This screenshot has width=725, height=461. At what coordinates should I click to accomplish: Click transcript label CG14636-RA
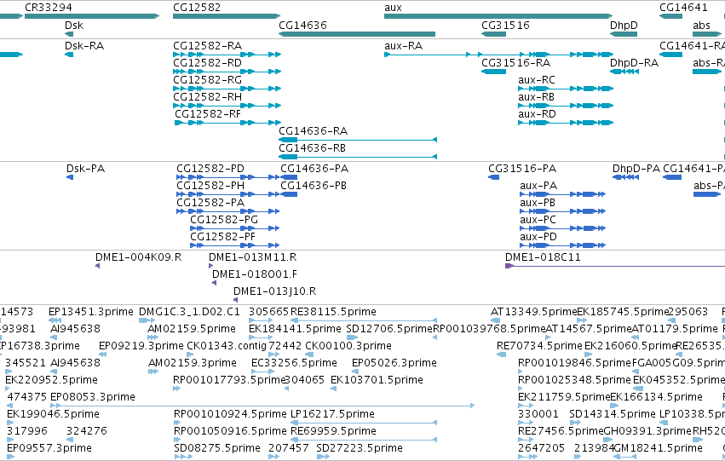(x=313, y=131)
